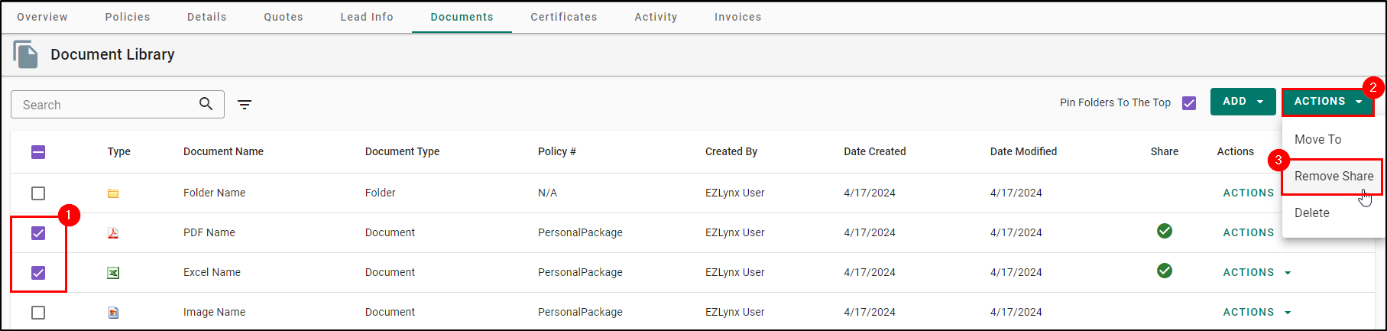Click the PDF file type icon
Image resolution: width=1387 pixels, height=331 pixels.
[113, 233]
